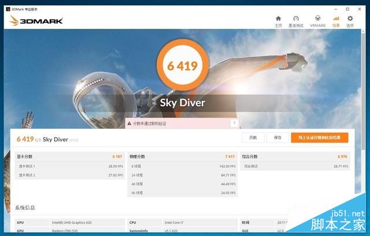The width and height of the screenshot is (370, 236).
Task: Minimize the 3DMark window
Action: point(335,9)
